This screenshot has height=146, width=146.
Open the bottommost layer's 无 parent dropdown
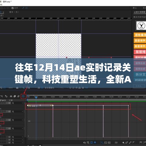click(18, 143)
